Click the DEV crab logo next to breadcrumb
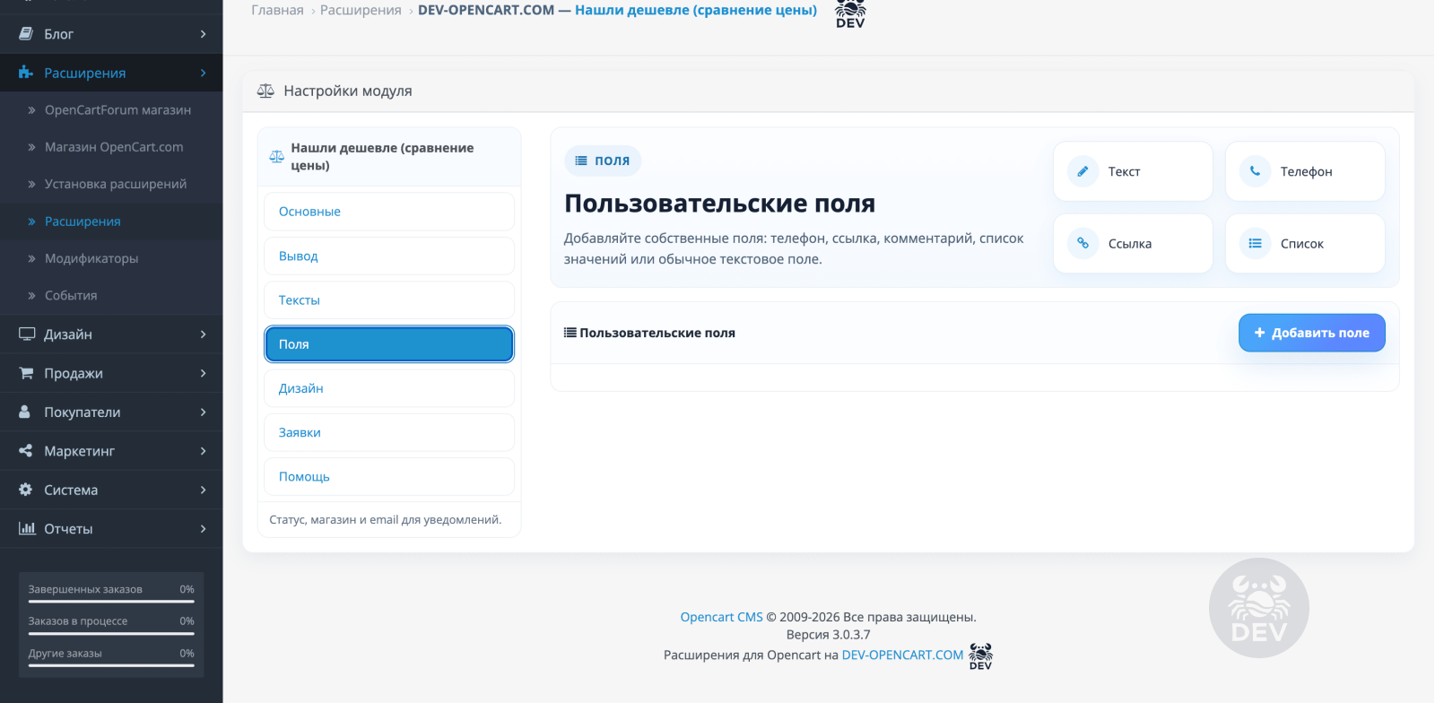The image size is (1435, 703). (x=850, y=13)
